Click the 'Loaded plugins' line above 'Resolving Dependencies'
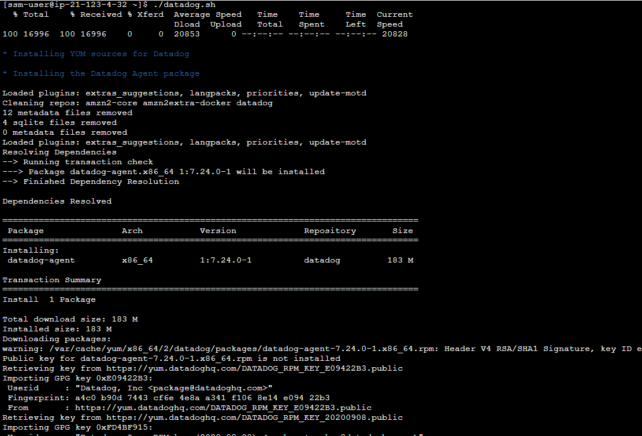The width and height of the screenshot is (642, 436). point(185,142)
